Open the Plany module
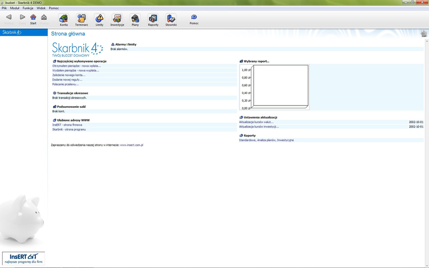Screen dimensions: 429x268 coord(135,20)
